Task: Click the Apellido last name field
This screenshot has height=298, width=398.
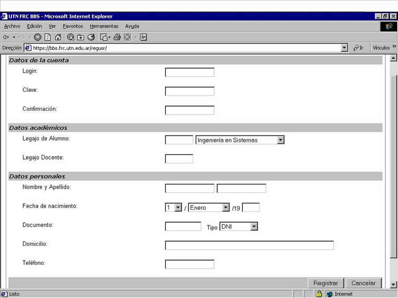Action: [242, 189]
